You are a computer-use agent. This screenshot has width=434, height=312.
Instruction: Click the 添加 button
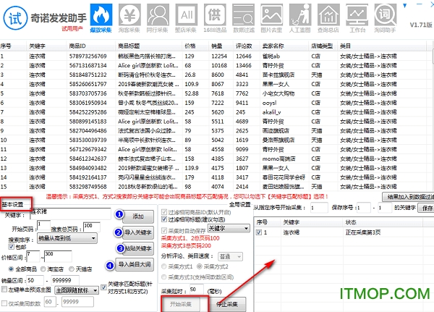click(138, 216)
